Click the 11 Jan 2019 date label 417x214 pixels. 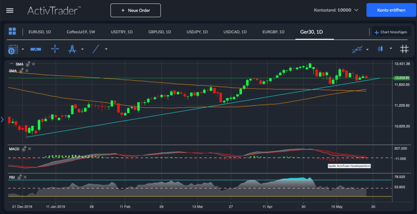55,206
